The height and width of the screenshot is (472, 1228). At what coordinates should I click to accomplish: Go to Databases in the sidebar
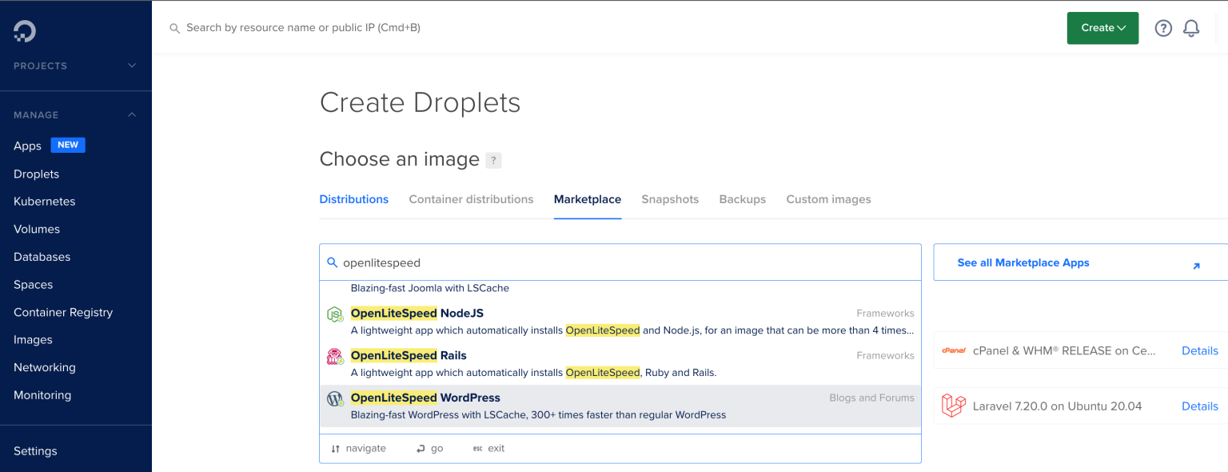tap(42, 257)
